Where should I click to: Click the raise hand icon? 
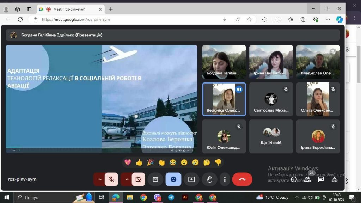(209, 179)
